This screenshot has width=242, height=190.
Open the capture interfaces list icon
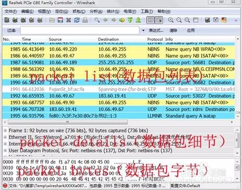point(7,20)
